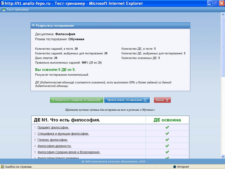The width and height of the screenshot is (225, 169).
Task: Click the Дано ответов: 28 line
Action: pyautogui.click(x=46, y=58)
